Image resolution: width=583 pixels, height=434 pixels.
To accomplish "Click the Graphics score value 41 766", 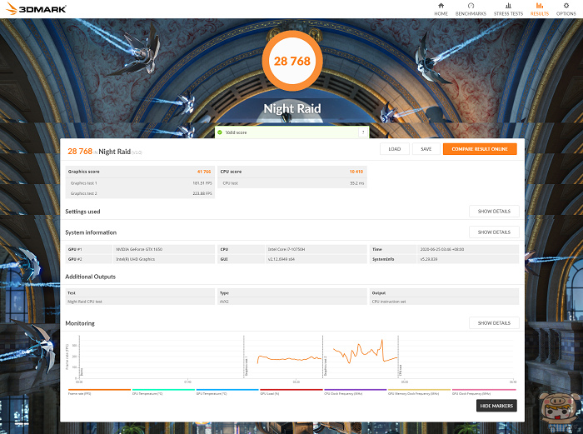I will click(204, 172).
